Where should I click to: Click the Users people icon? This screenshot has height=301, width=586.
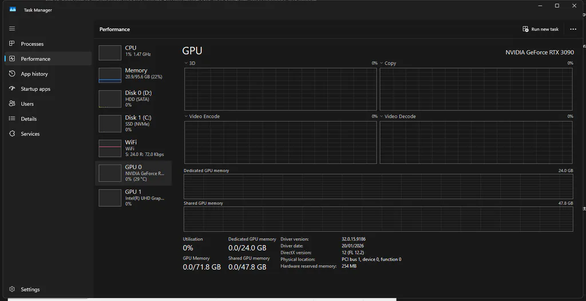click(12, 104)
